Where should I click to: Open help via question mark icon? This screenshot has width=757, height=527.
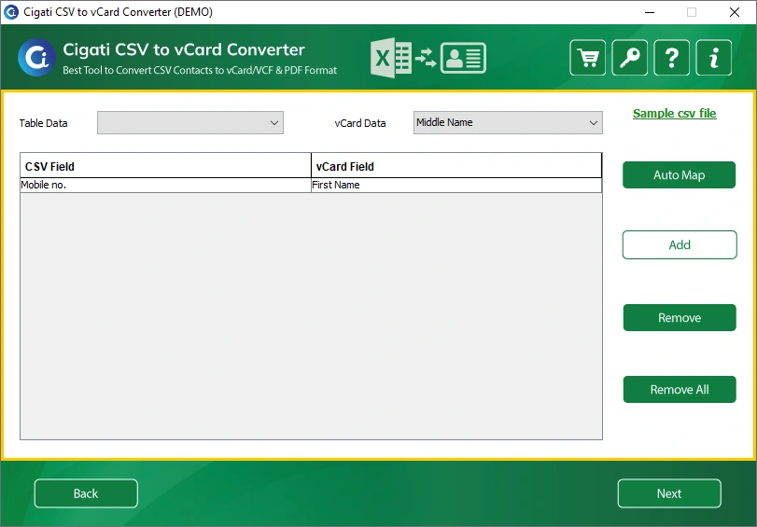click(671, 58)
